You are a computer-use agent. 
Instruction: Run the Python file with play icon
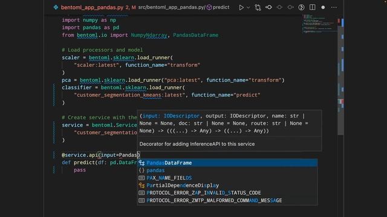click(x=241, y=7)
